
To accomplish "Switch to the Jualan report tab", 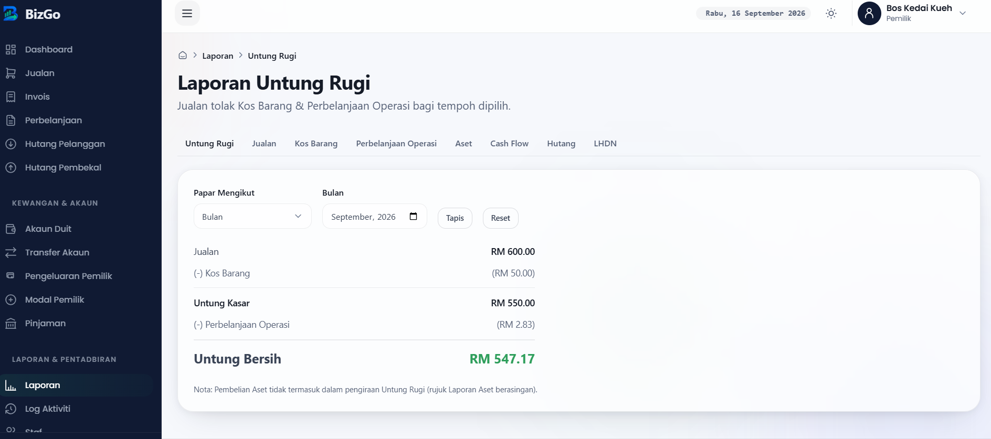I will pos(264,144).
